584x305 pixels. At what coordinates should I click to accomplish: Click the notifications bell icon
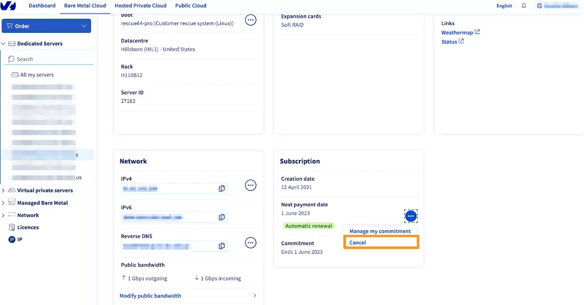pos(524,6)
